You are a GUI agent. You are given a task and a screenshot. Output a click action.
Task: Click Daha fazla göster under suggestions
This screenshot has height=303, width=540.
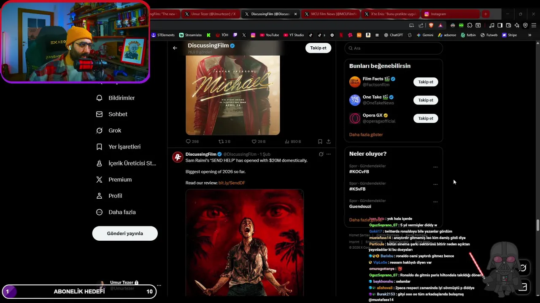coord(366,135)
